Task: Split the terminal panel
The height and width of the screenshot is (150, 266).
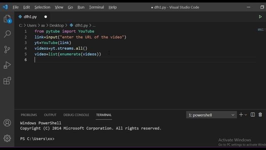Action: tap(253, 115)
